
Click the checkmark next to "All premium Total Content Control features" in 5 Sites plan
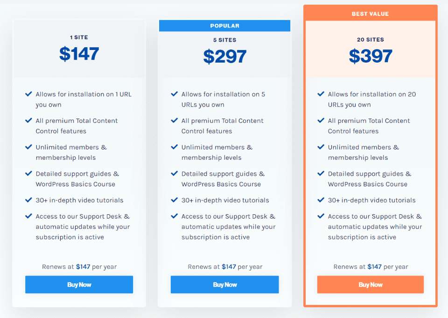coord(174,120)
